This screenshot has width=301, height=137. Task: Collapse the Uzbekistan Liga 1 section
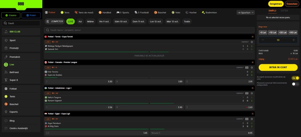252,88
